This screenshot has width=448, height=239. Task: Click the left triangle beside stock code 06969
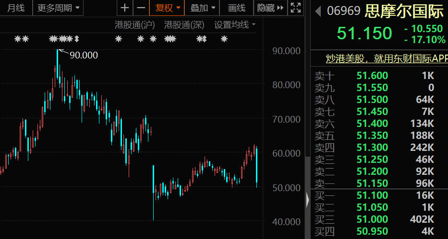(317, 11)
